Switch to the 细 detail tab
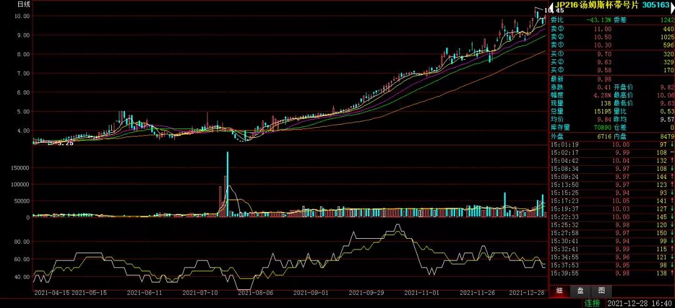Viewport: 675px width, 308px height. coord(559,290)
